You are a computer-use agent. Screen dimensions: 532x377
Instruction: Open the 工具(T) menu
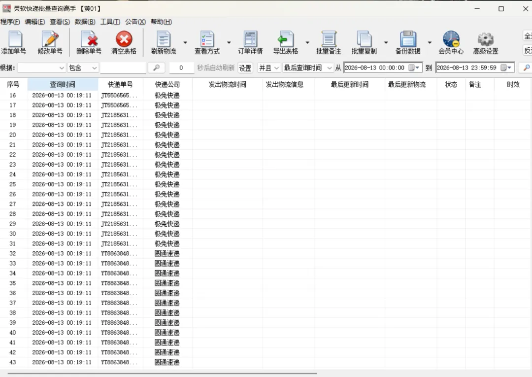click(110, 22)
